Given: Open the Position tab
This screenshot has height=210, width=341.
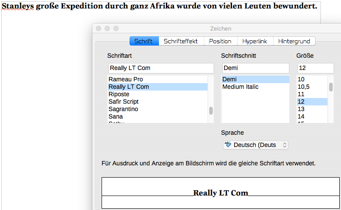Looking at the screenshot, I should point(220,41).
